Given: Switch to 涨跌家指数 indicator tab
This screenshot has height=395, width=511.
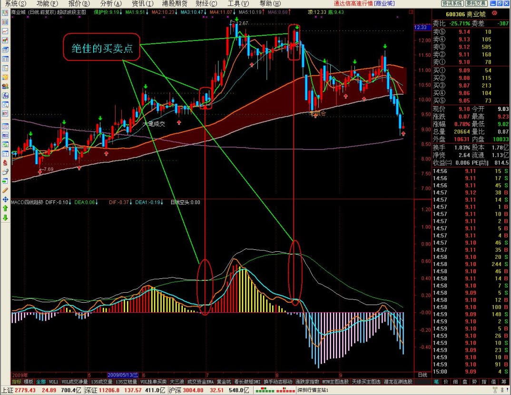Looking at the screenshot, I should 307,382.
